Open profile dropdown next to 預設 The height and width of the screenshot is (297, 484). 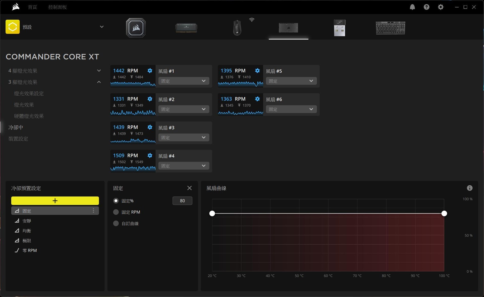click(x=102, y=27)
